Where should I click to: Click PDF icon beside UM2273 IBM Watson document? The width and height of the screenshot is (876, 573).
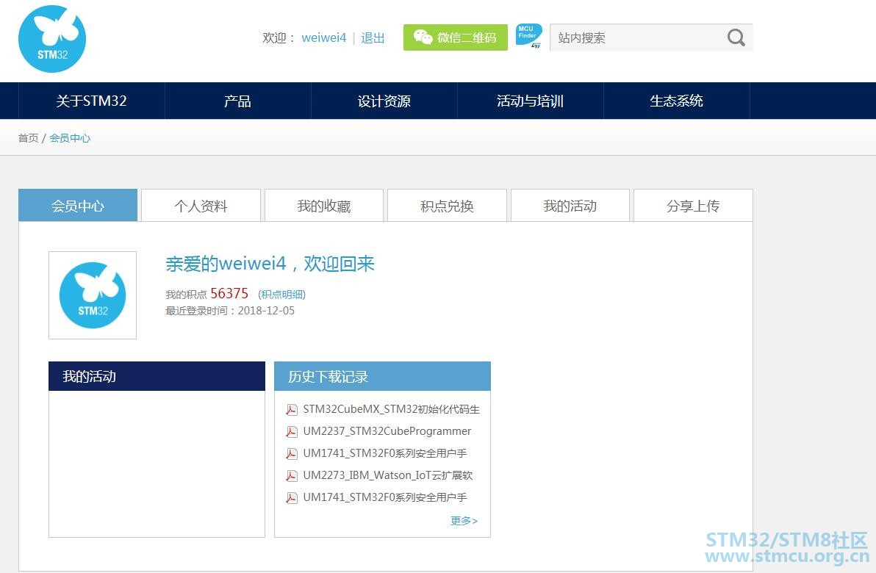(x=292, y=476)
